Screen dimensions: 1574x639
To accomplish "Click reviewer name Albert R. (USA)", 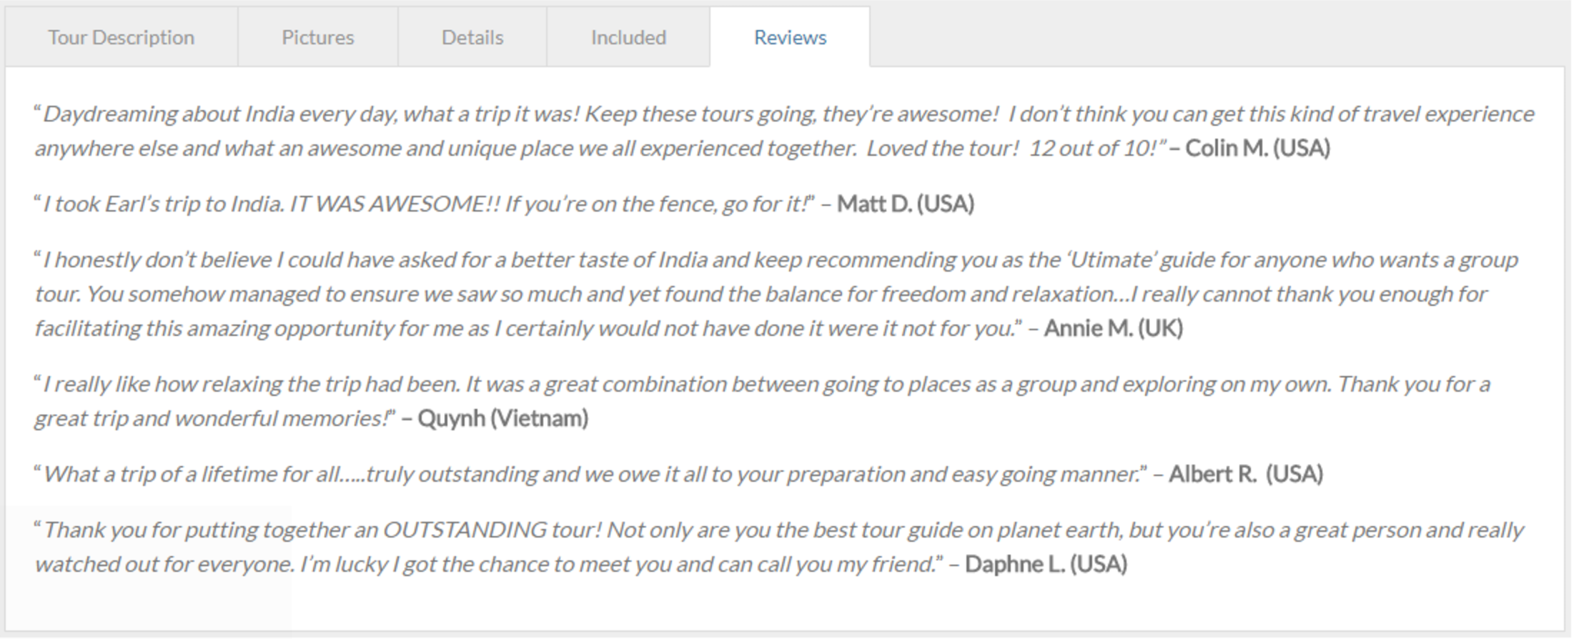I will [1246, 474].
